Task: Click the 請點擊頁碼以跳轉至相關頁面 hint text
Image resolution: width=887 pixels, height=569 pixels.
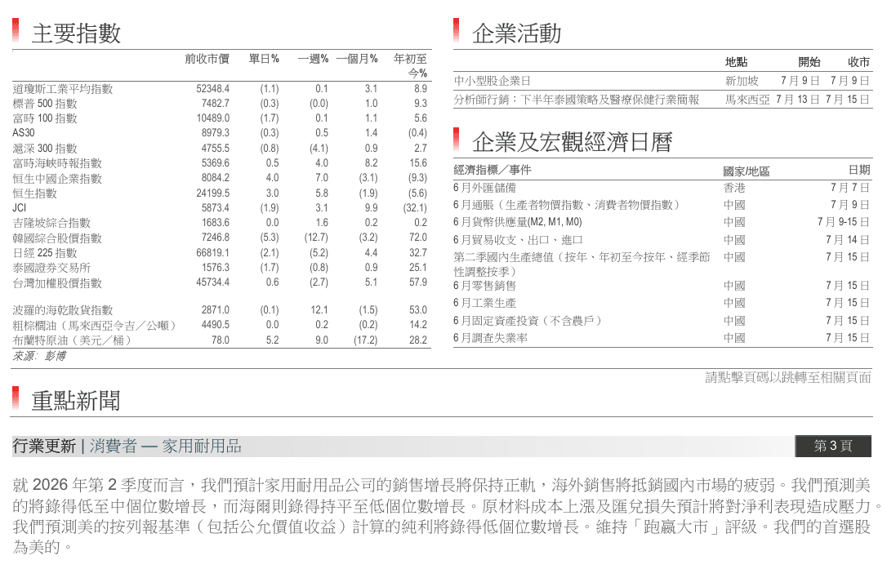Action: [788, 377]
